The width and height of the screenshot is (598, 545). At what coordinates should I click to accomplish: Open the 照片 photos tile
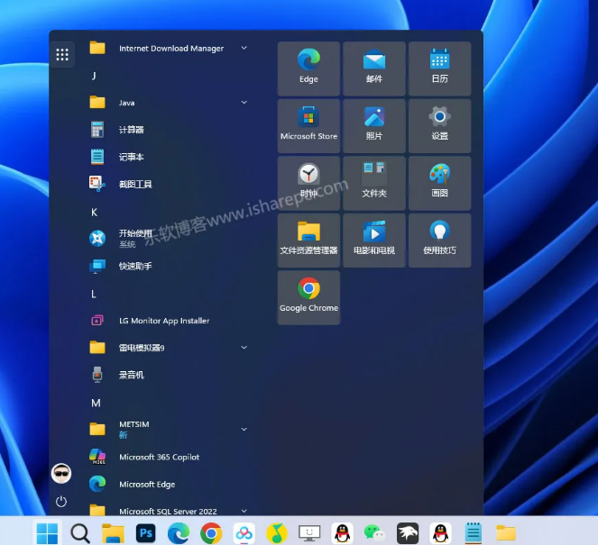[374, 125]
